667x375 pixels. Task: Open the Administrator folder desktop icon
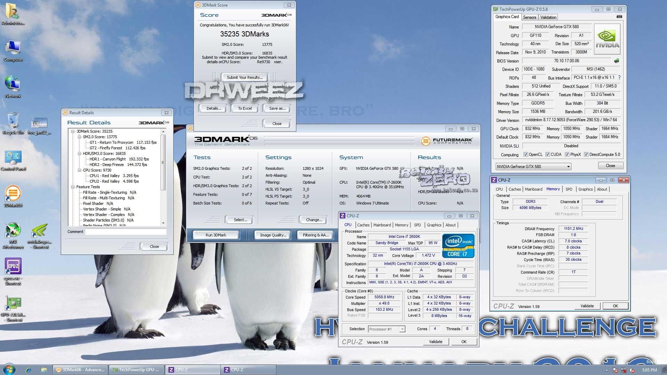pos(13,14)
